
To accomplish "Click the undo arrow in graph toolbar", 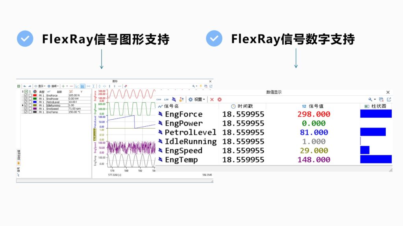I will pyautogui.click(x=24, y=86).
